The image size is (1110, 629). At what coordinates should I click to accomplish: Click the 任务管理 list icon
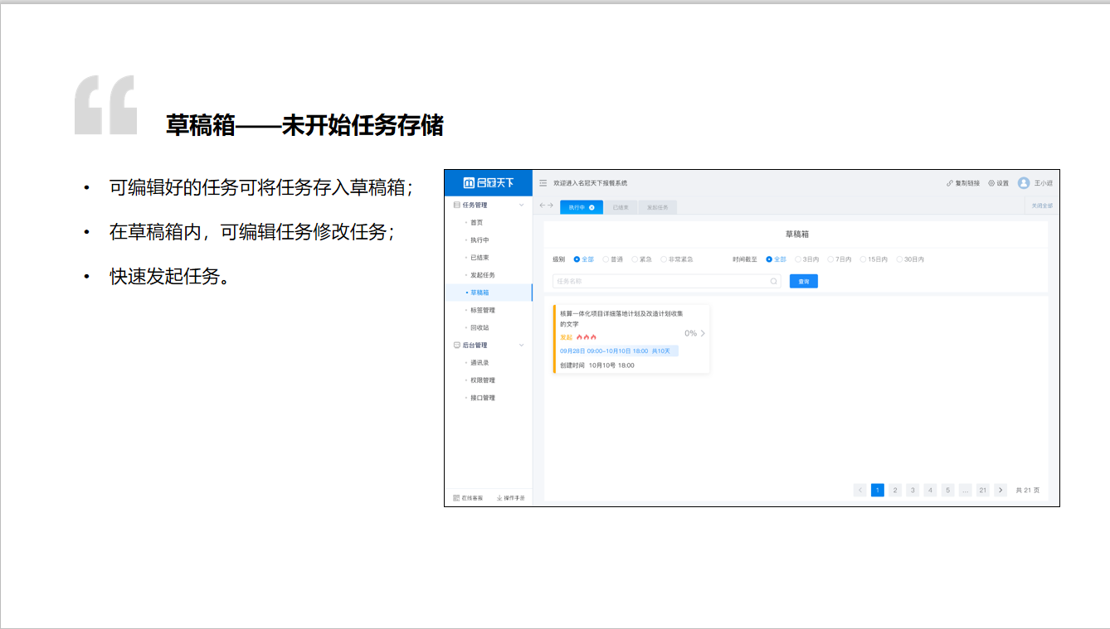pyautogui.click(x=456, y=205)
